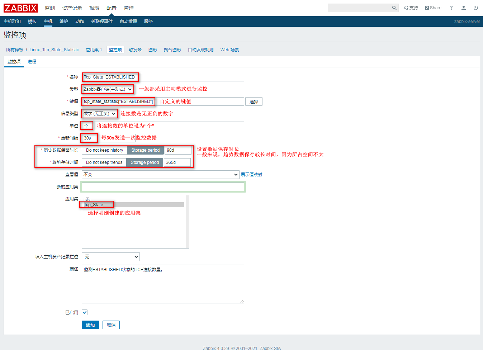Open the 信息类型 dropdown
Screen dimensions: 483x350
[x=99, y=114]
